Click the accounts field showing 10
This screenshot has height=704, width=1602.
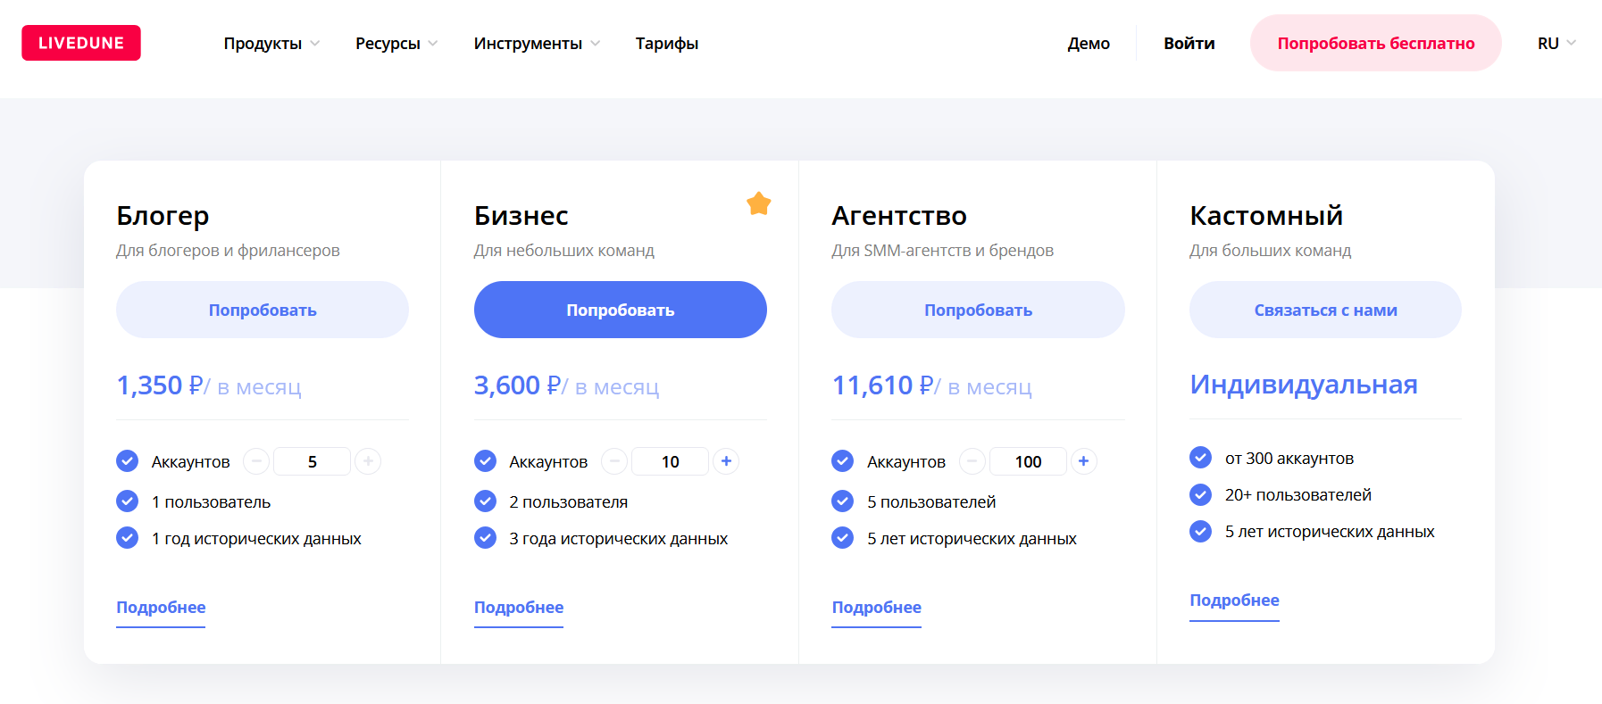pos(671,461)
